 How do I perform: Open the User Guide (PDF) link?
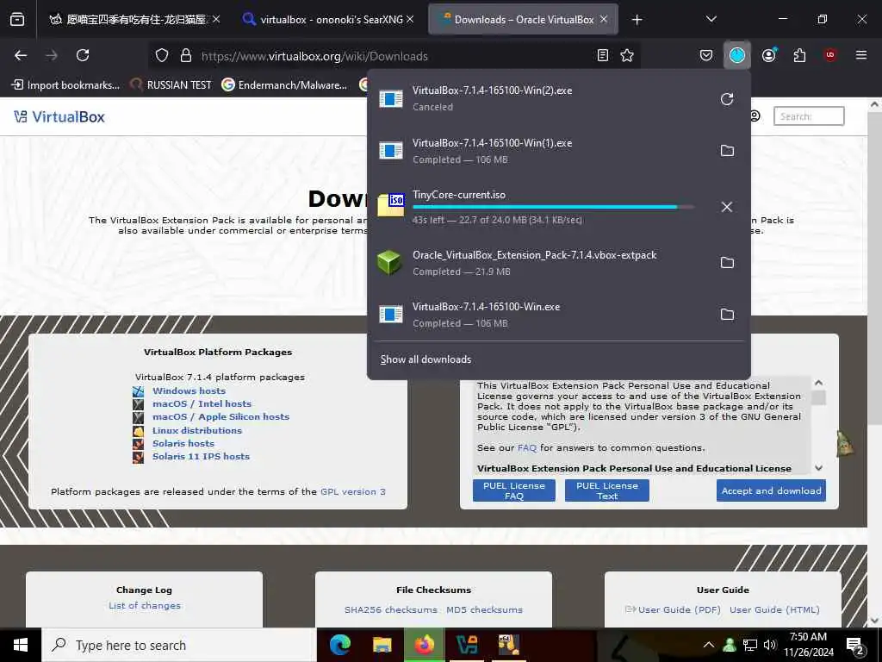coord(679,609)
